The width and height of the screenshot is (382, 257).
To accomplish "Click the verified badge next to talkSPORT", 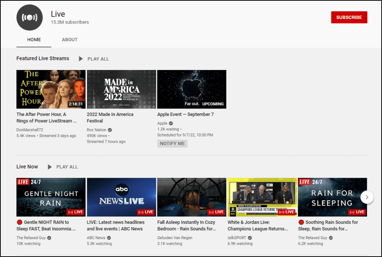I will (249, 238).
